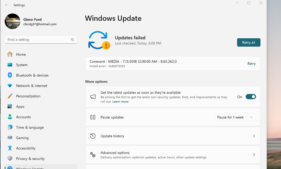Click the Accounts label in sidebar
The image size is (281, 169).
[24, 117]
